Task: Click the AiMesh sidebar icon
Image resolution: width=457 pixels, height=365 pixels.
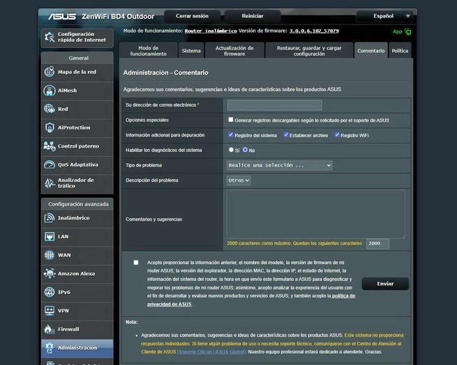Action: (49, 91)
